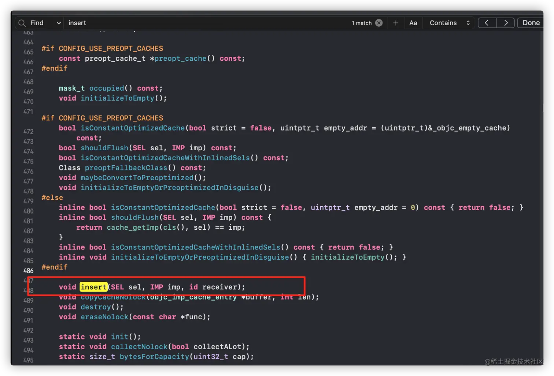Click line number 486 in the gutter
Image resolution: width=554 pixels, height=376 pixels.
pyautogui.click(x=29, y=271)
